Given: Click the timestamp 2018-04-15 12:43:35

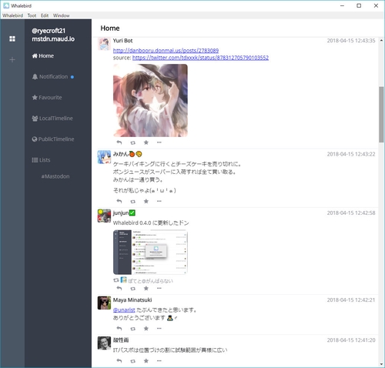Looking at the screenshot, I should pos(351,41).
